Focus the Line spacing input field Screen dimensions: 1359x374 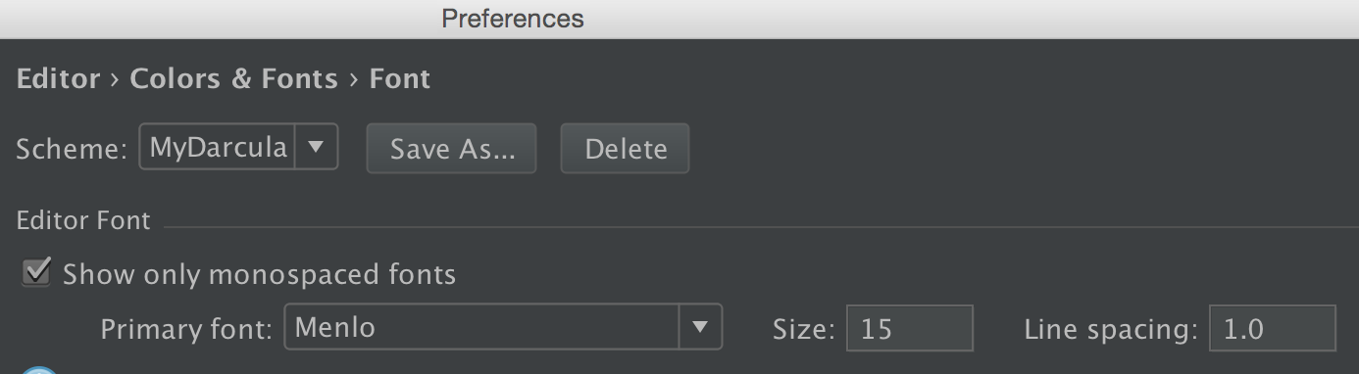(1273, 328)
